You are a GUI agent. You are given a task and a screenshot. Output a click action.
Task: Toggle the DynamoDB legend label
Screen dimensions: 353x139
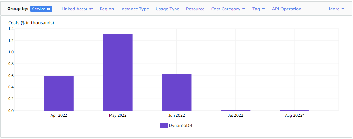(180, 126)
